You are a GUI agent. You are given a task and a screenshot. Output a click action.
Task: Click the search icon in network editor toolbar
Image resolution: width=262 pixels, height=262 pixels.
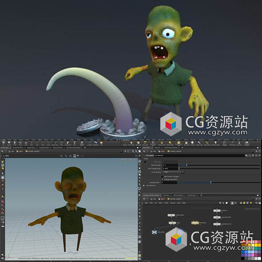click(256, 203)
